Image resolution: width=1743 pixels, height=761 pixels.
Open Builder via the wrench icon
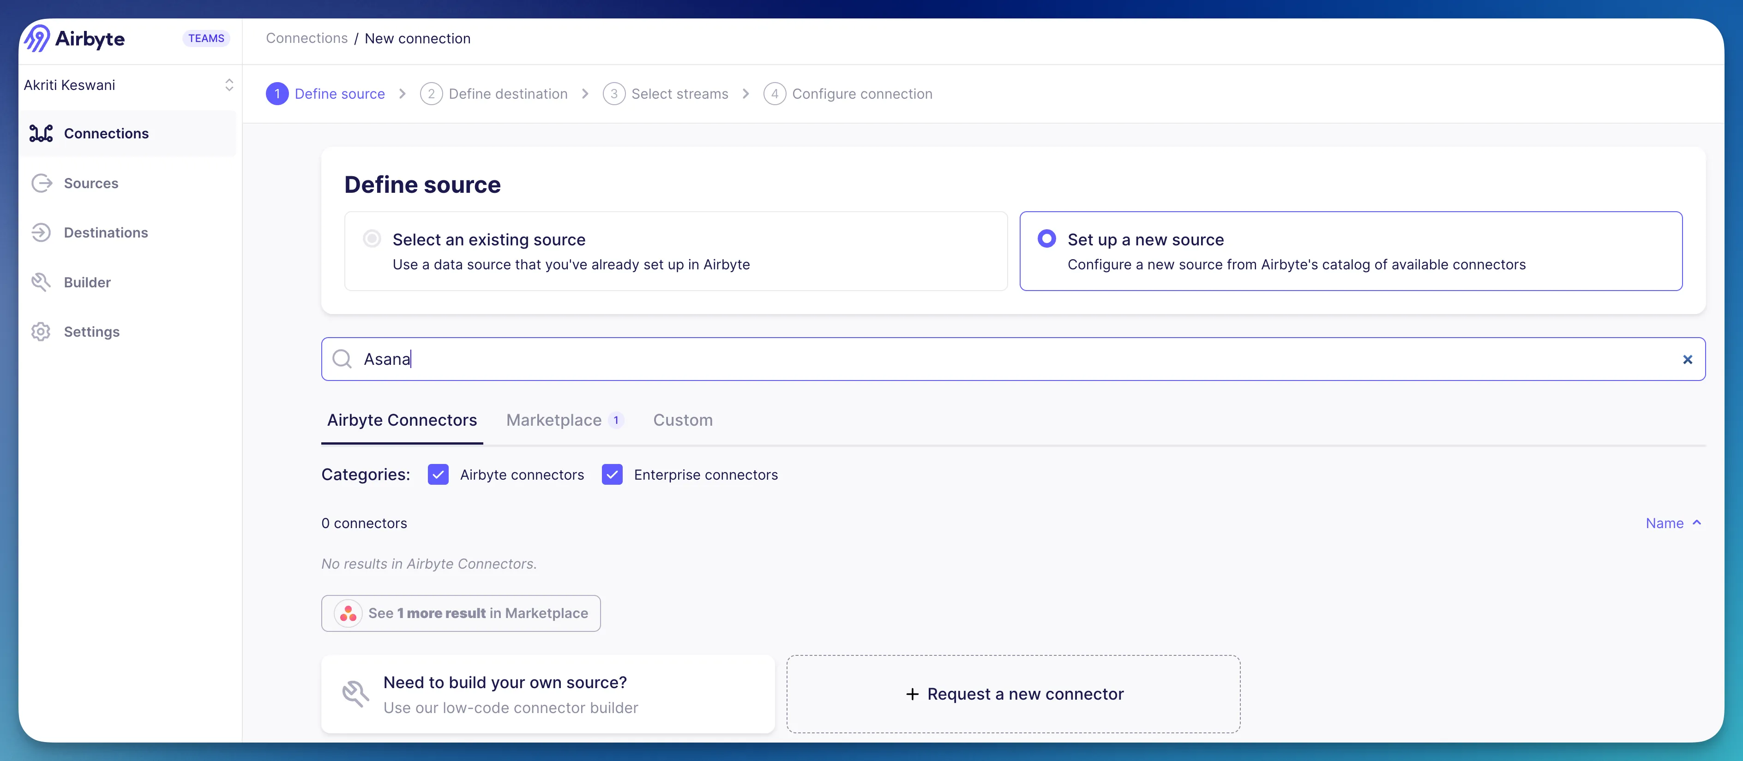[41, 282]
